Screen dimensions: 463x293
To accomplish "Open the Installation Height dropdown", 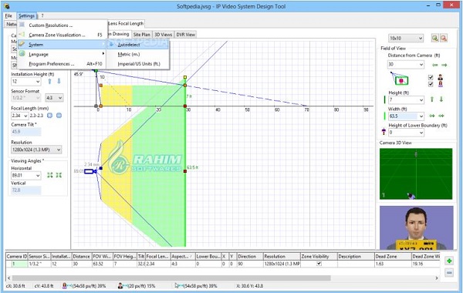I will 25,82.
